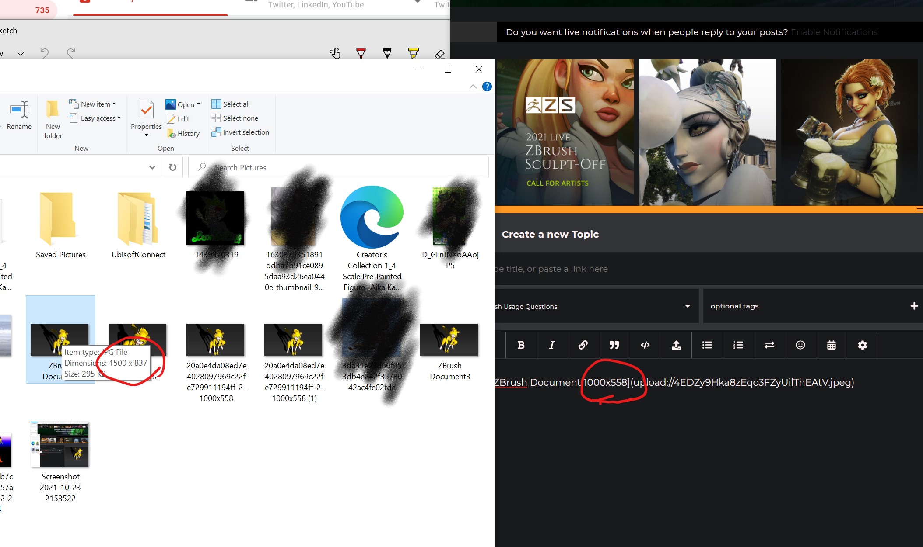Expand the Properties dropdown arrow
The width and height of the screenshot is (923, 547).
click(146, 135)
